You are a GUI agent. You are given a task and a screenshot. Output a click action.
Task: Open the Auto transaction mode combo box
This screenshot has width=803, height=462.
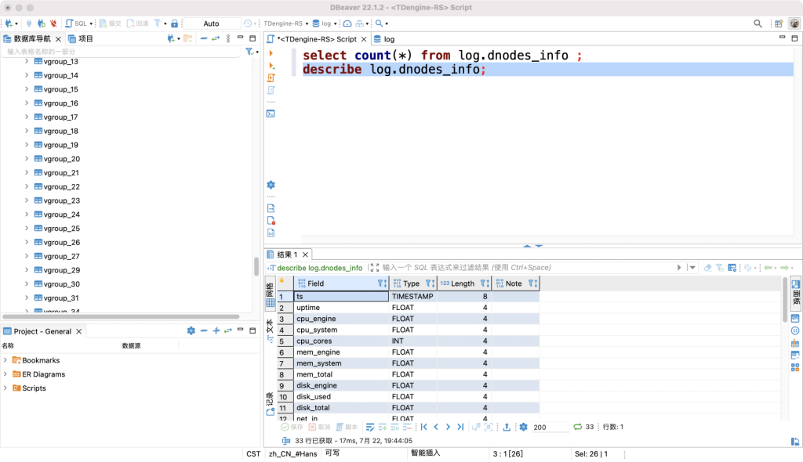point(212,23)
